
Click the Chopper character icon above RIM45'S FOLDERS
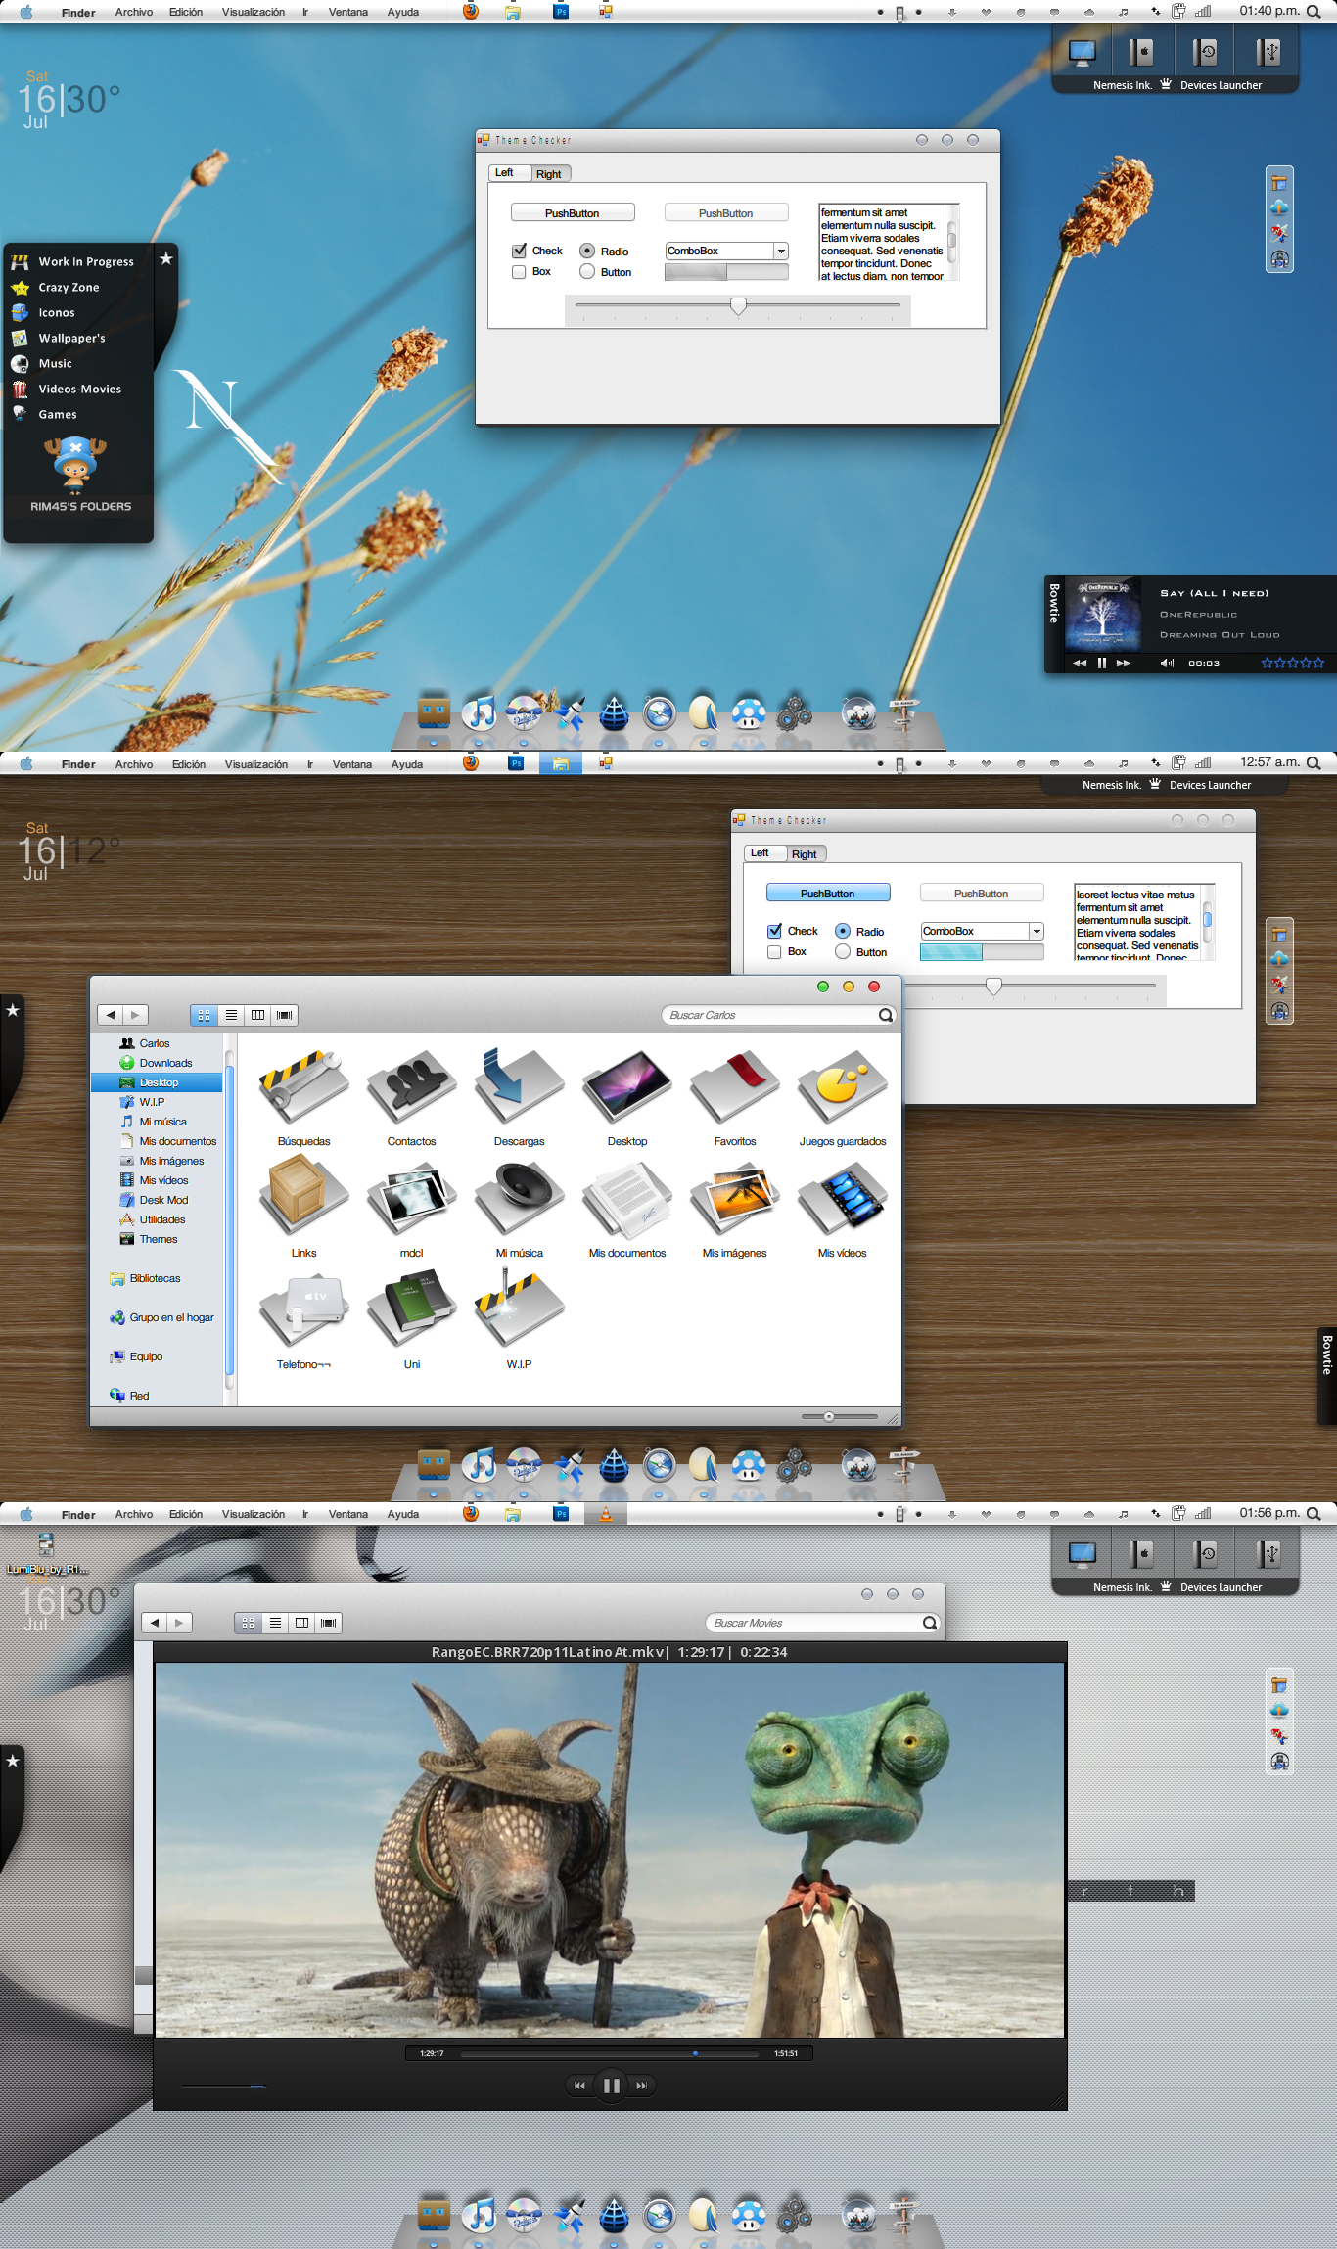click(75, 463)
